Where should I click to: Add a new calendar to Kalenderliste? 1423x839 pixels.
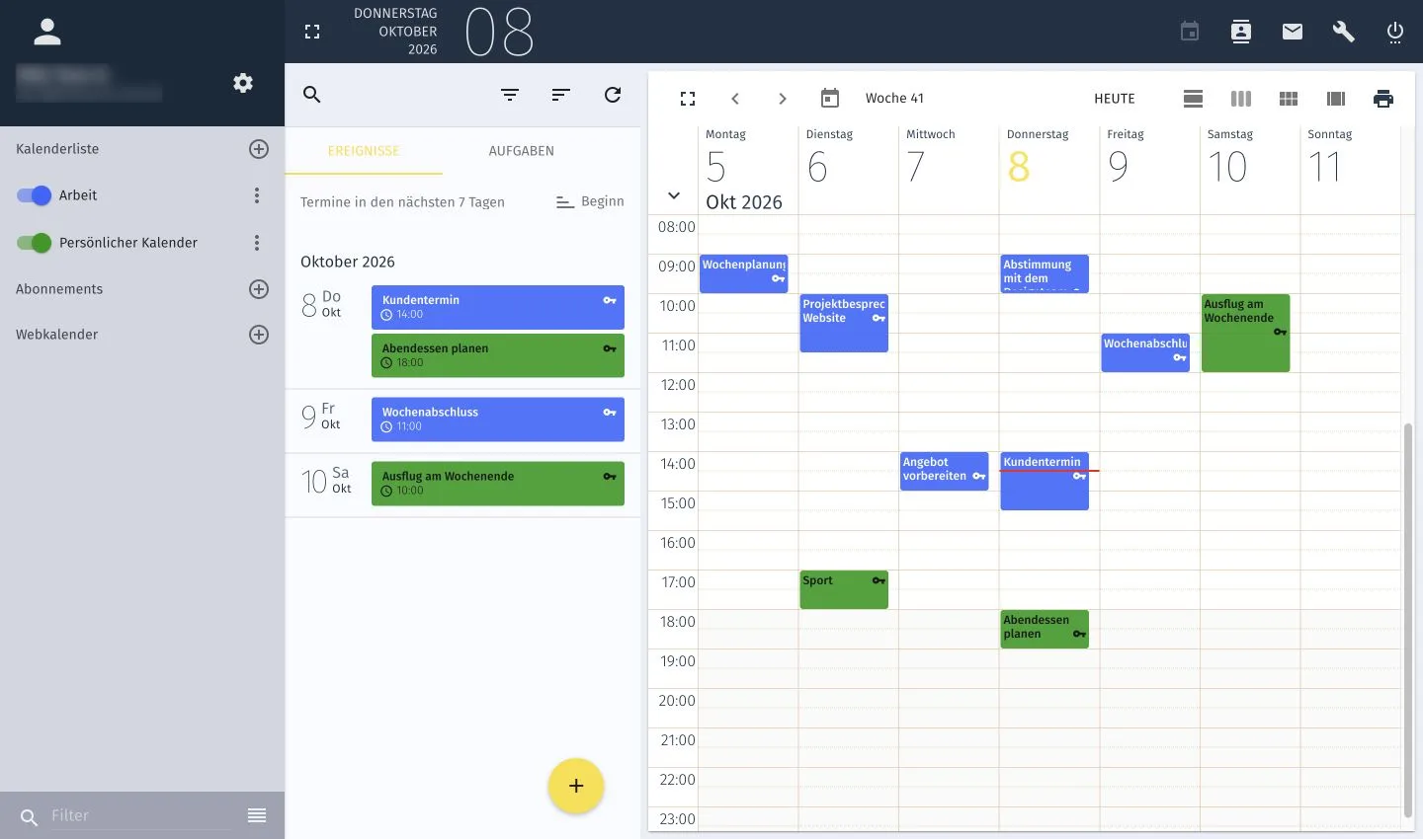click(259, 149)
